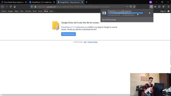Open the Library toolbar icon

pos(155,7)
